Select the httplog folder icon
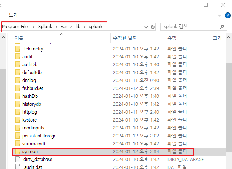The width and height of the screenshot is (232, 169). click(x=18, y=112)
